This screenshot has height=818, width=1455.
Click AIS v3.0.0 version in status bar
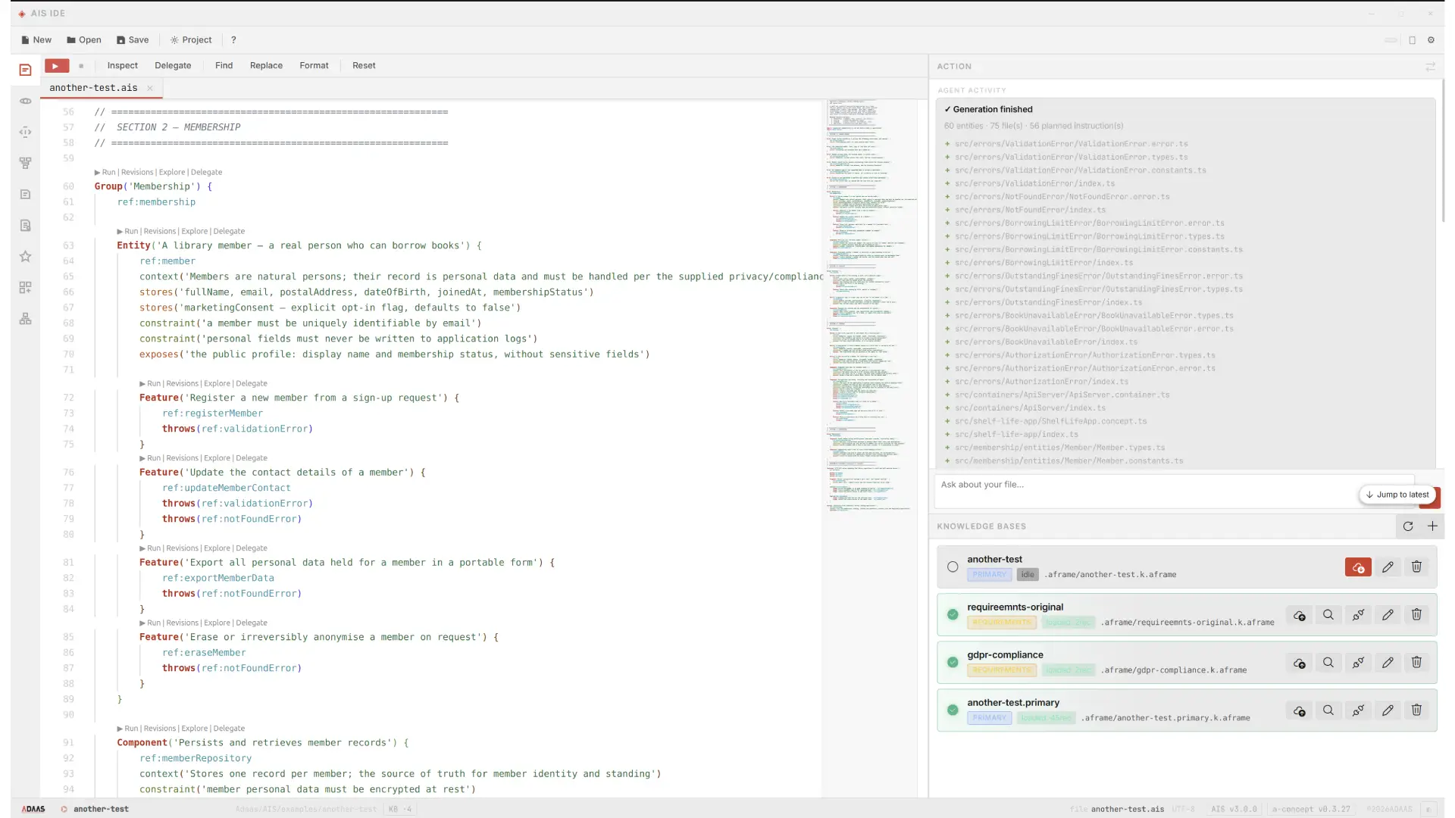1234,809
